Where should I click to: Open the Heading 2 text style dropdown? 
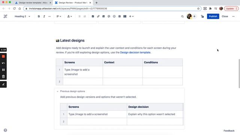22,16
